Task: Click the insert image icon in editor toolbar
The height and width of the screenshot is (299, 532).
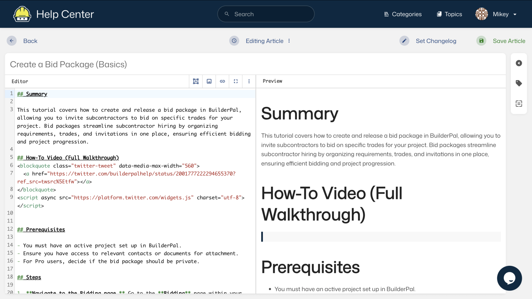Action: 209,81
